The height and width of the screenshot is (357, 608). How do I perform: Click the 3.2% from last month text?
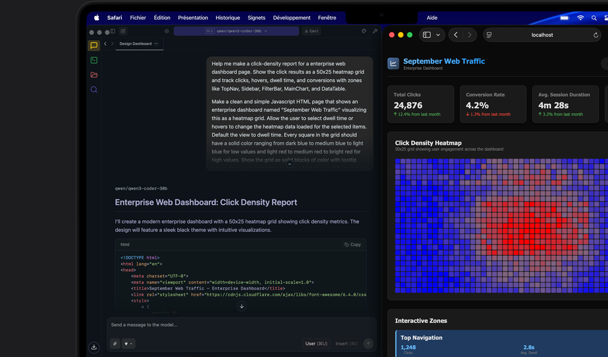pyautogui.click(x=561, y=114)
